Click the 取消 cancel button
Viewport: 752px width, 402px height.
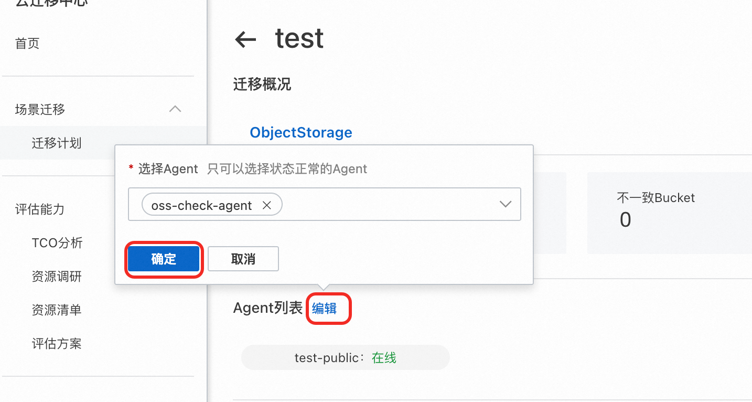(243, 259)
